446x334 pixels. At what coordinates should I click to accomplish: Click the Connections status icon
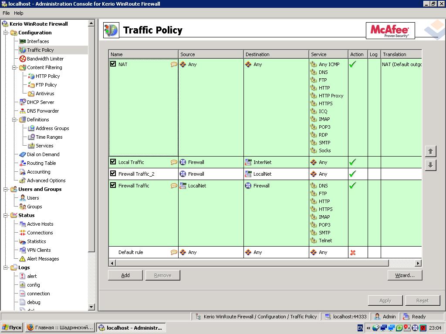coord(23,233)
